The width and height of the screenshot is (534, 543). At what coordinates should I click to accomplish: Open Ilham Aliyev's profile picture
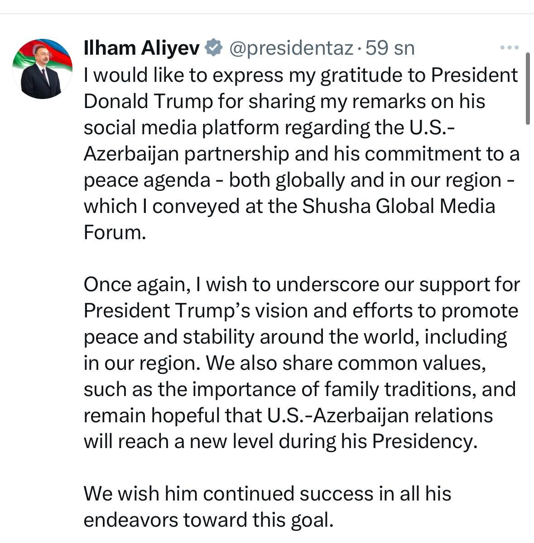point(42,69)
